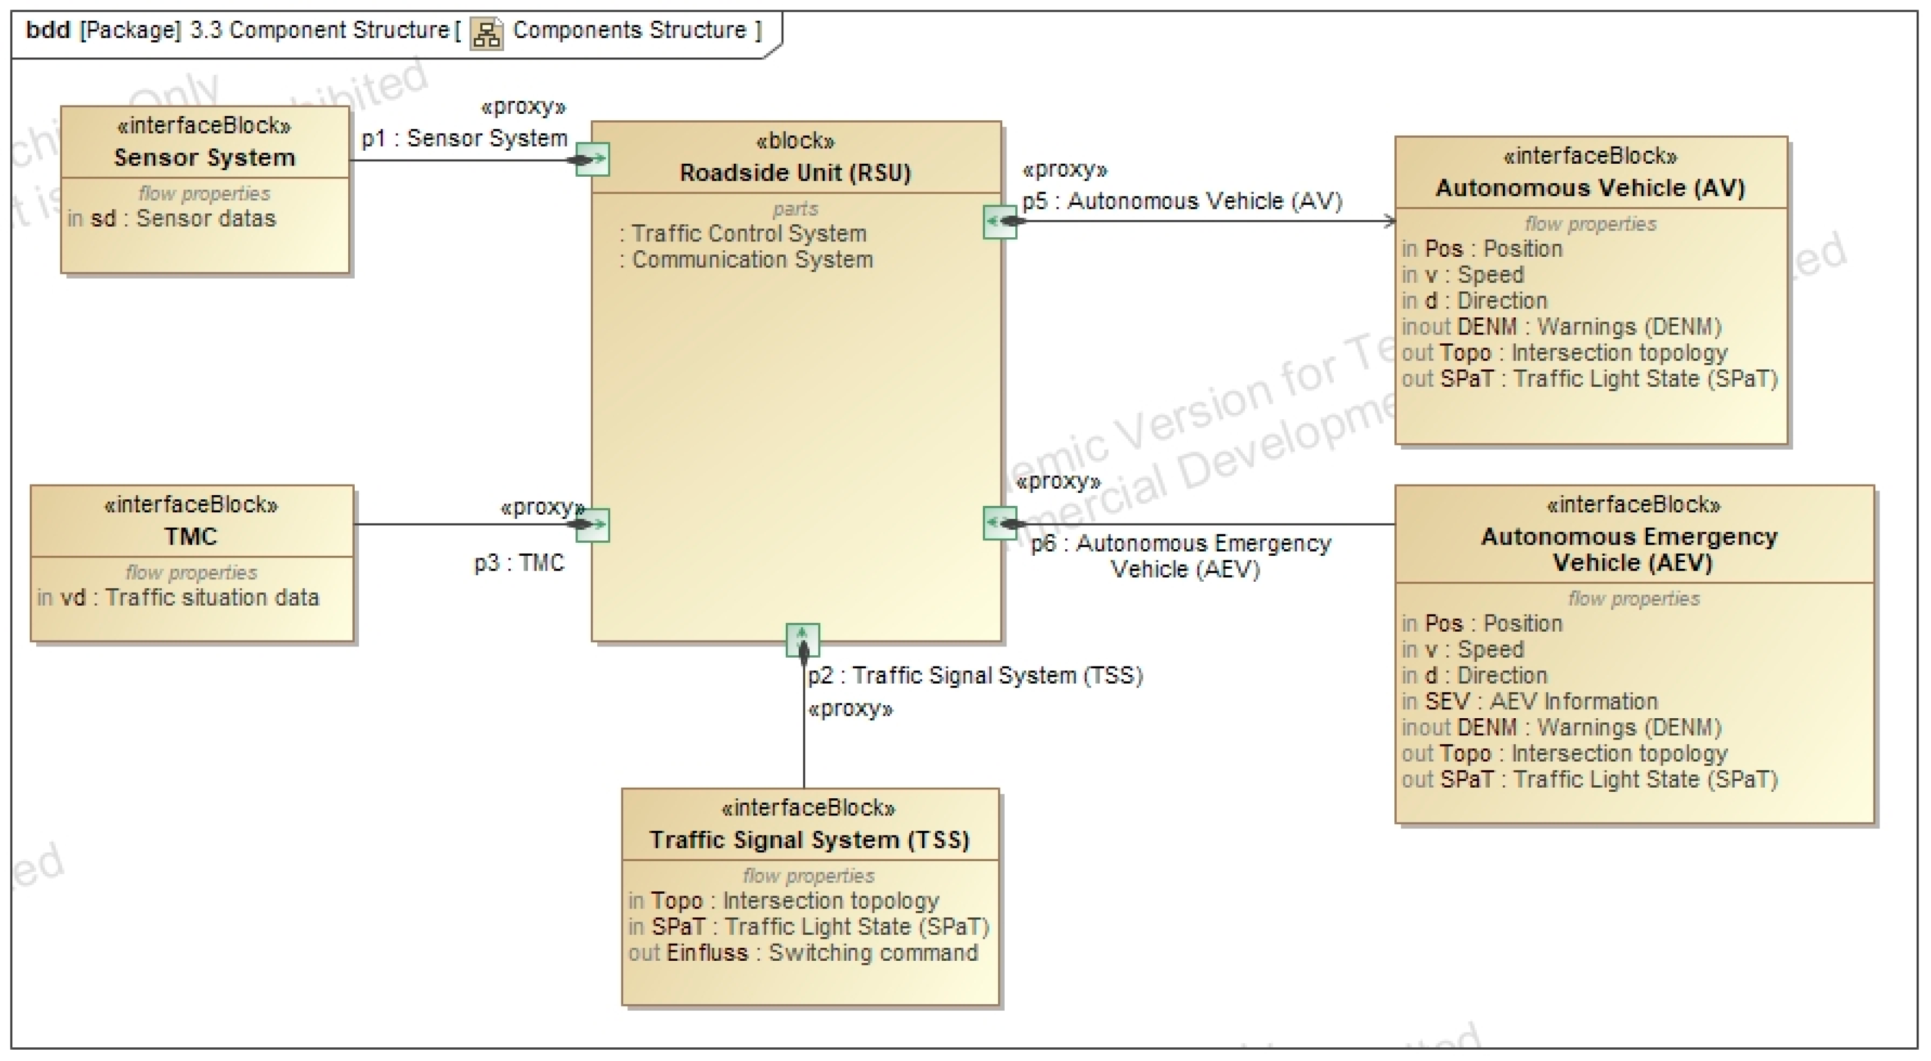1931x1061 pixels.
Task: Click the p5 : Autonomous Vehicle (AV) label
Action: [x=1181, y=201]
